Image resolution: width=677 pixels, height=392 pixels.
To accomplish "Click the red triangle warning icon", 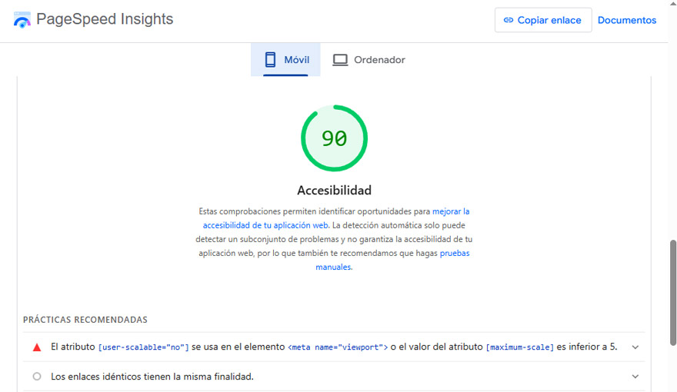I will (x=36, y=347).
